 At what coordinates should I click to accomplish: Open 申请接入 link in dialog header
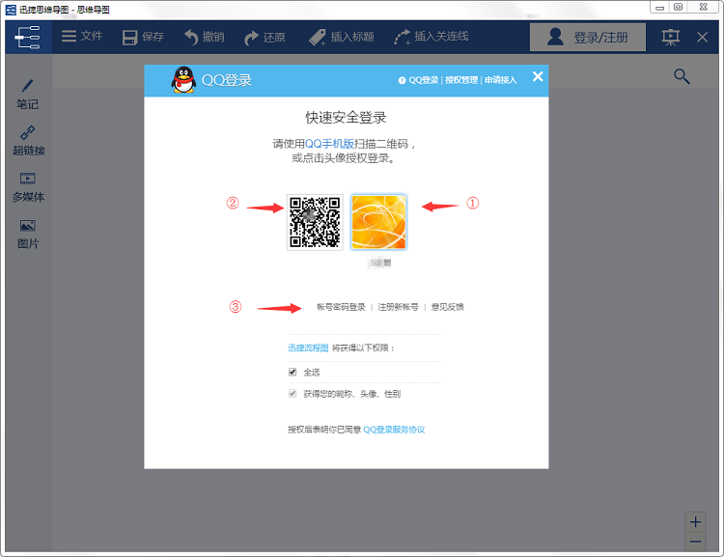[500, 80]
